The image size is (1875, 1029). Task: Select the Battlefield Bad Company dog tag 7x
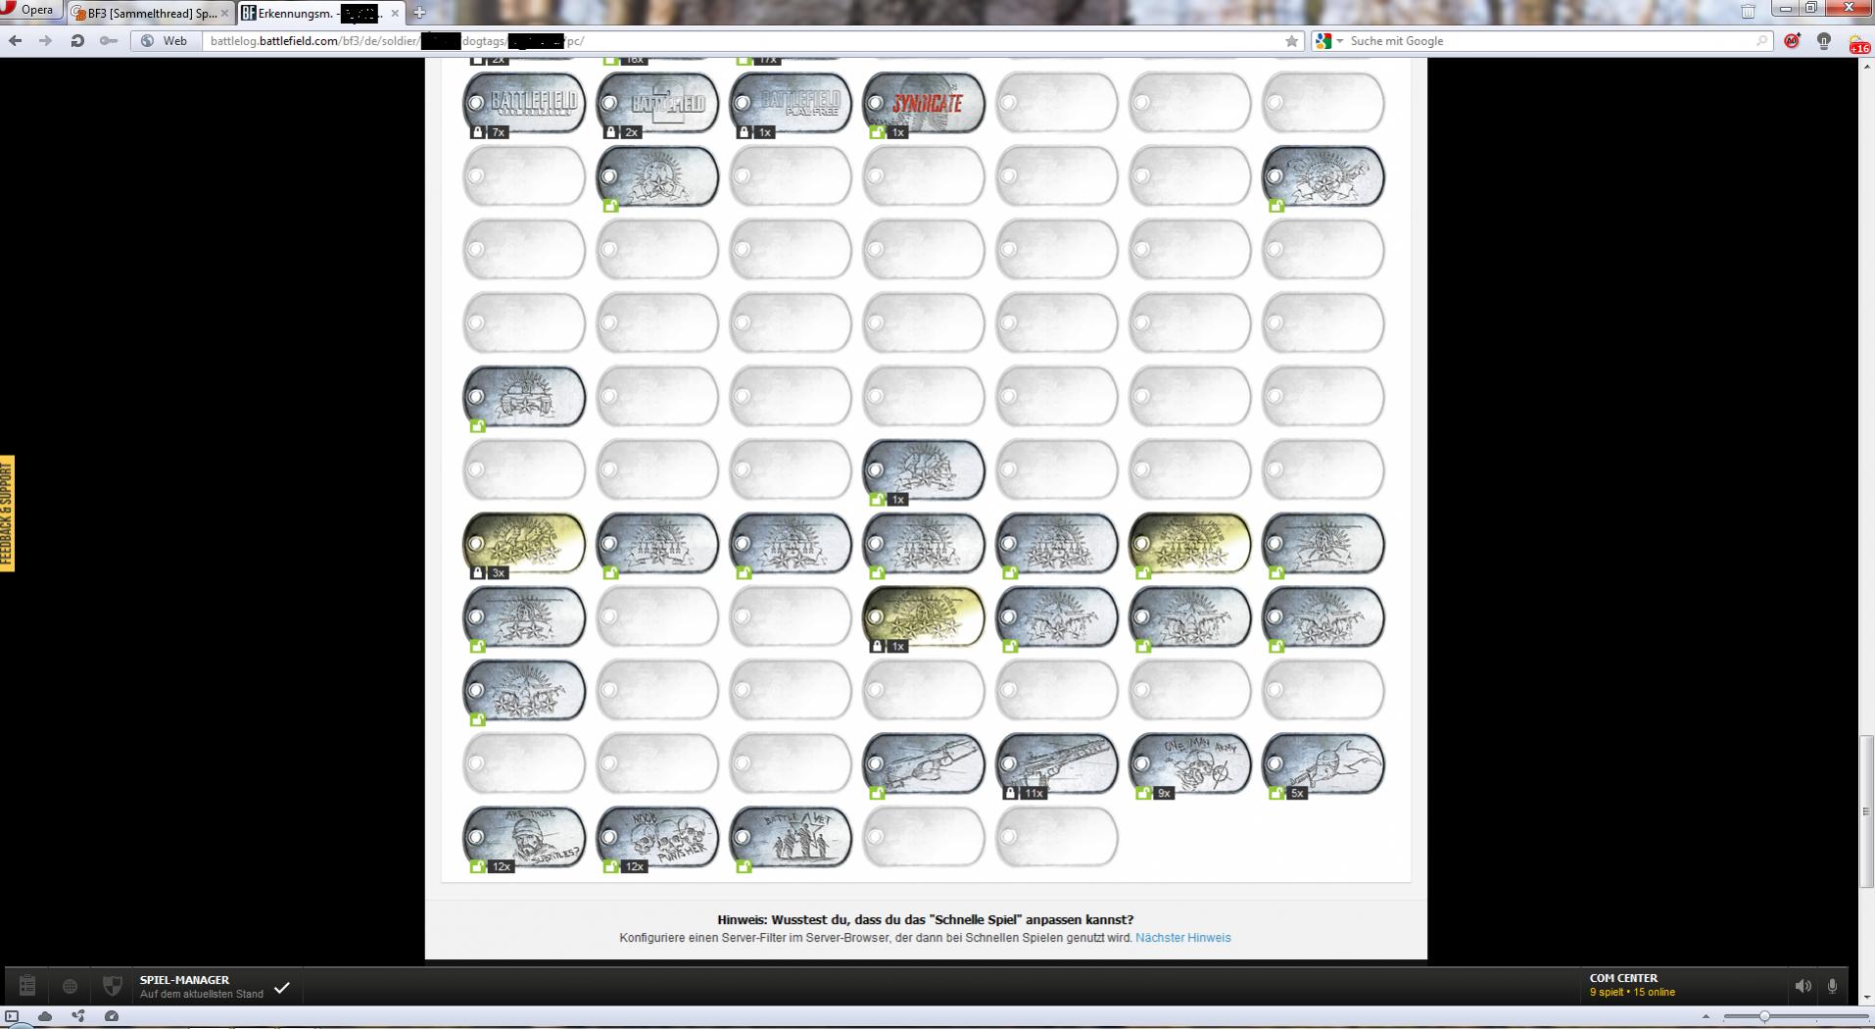tap(524, 103)
